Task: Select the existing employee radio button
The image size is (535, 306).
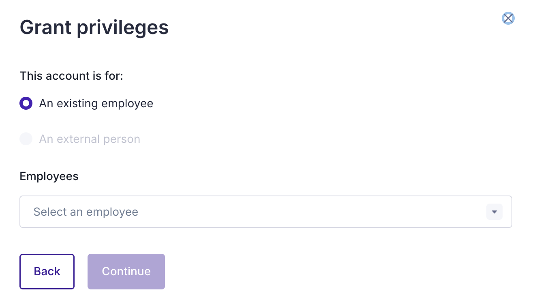Action: [26, 104]
